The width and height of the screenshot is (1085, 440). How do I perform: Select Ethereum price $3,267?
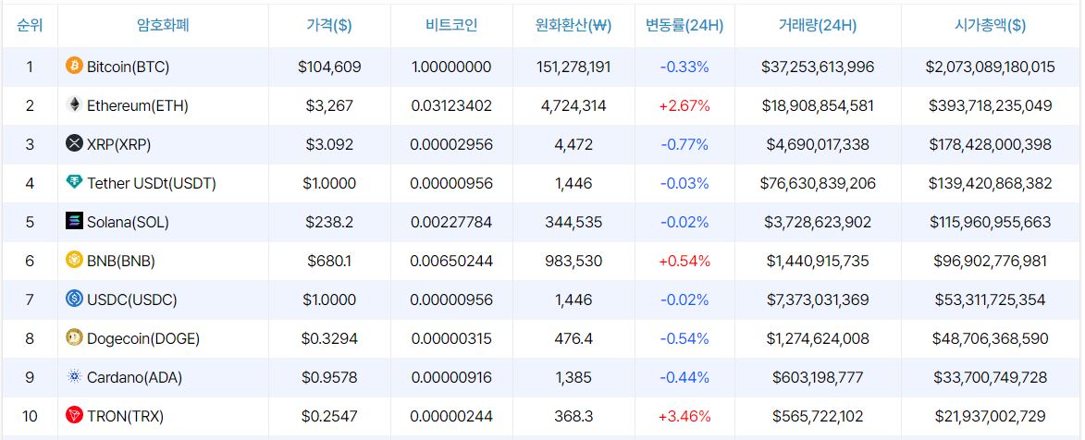point(329,106)
